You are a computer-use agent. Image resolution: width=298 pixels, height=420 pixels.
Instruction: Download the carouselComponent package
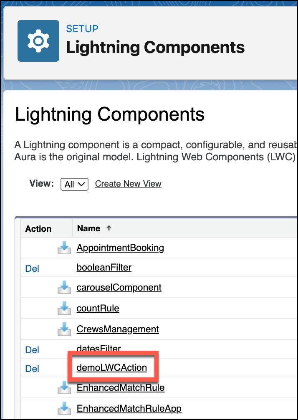64,287
